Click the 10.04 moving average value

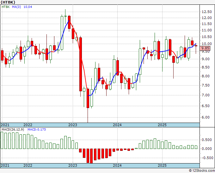point(28,7)
